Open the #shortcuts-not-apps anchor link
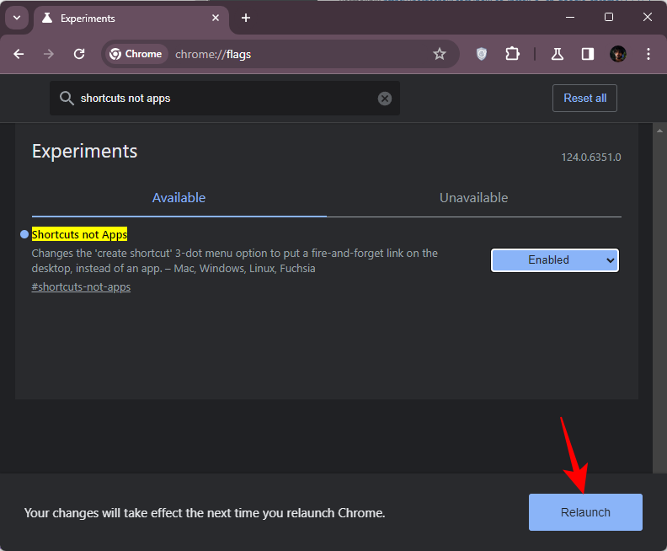 click(81, 287)
